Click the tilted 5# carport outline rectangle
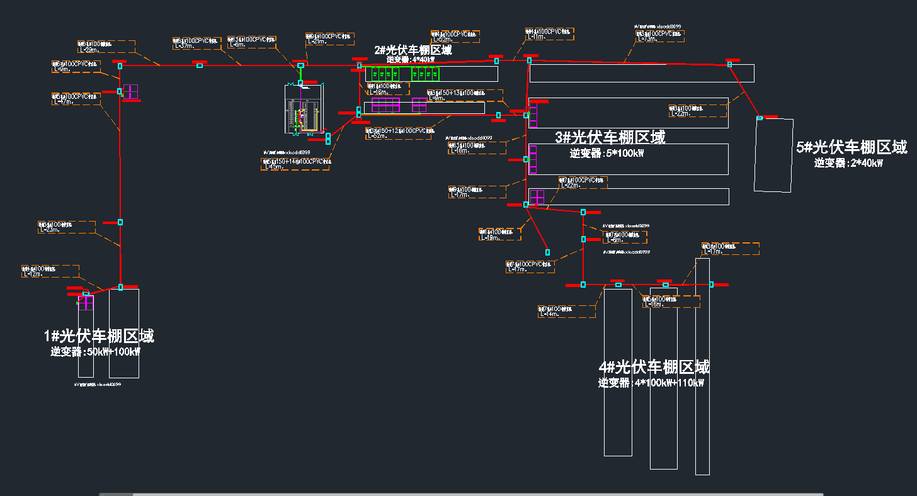The width and height of the screenshot is (917, 496). 773,155
